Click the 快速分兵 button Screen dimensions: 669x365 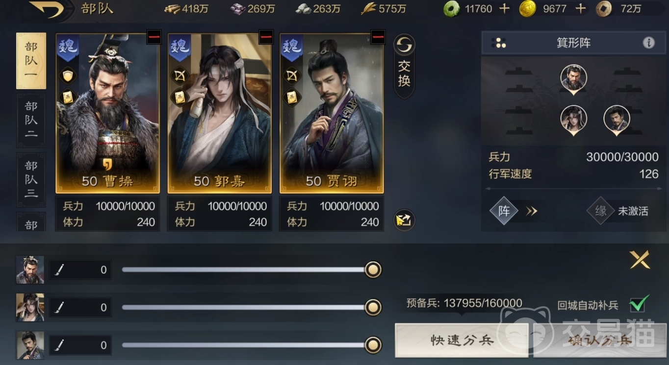tap(462, 340)
